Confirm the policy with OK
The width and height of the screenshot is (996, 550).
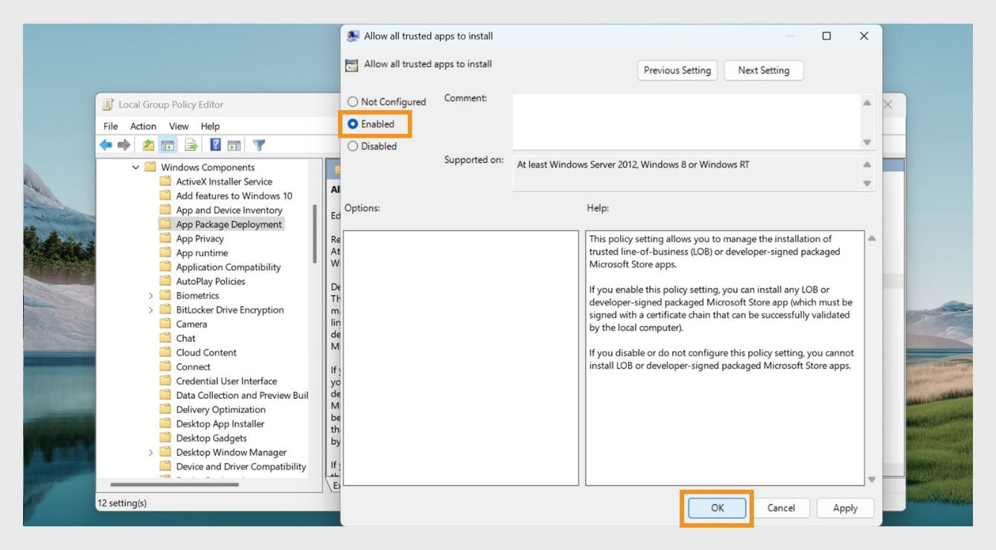pyautogui.click(x=717, y=508)
